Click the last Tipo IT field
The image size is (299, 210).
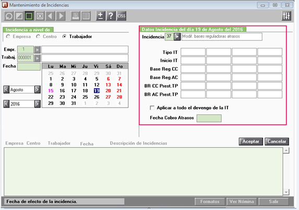pyautogui.click(x=270, y=52)
